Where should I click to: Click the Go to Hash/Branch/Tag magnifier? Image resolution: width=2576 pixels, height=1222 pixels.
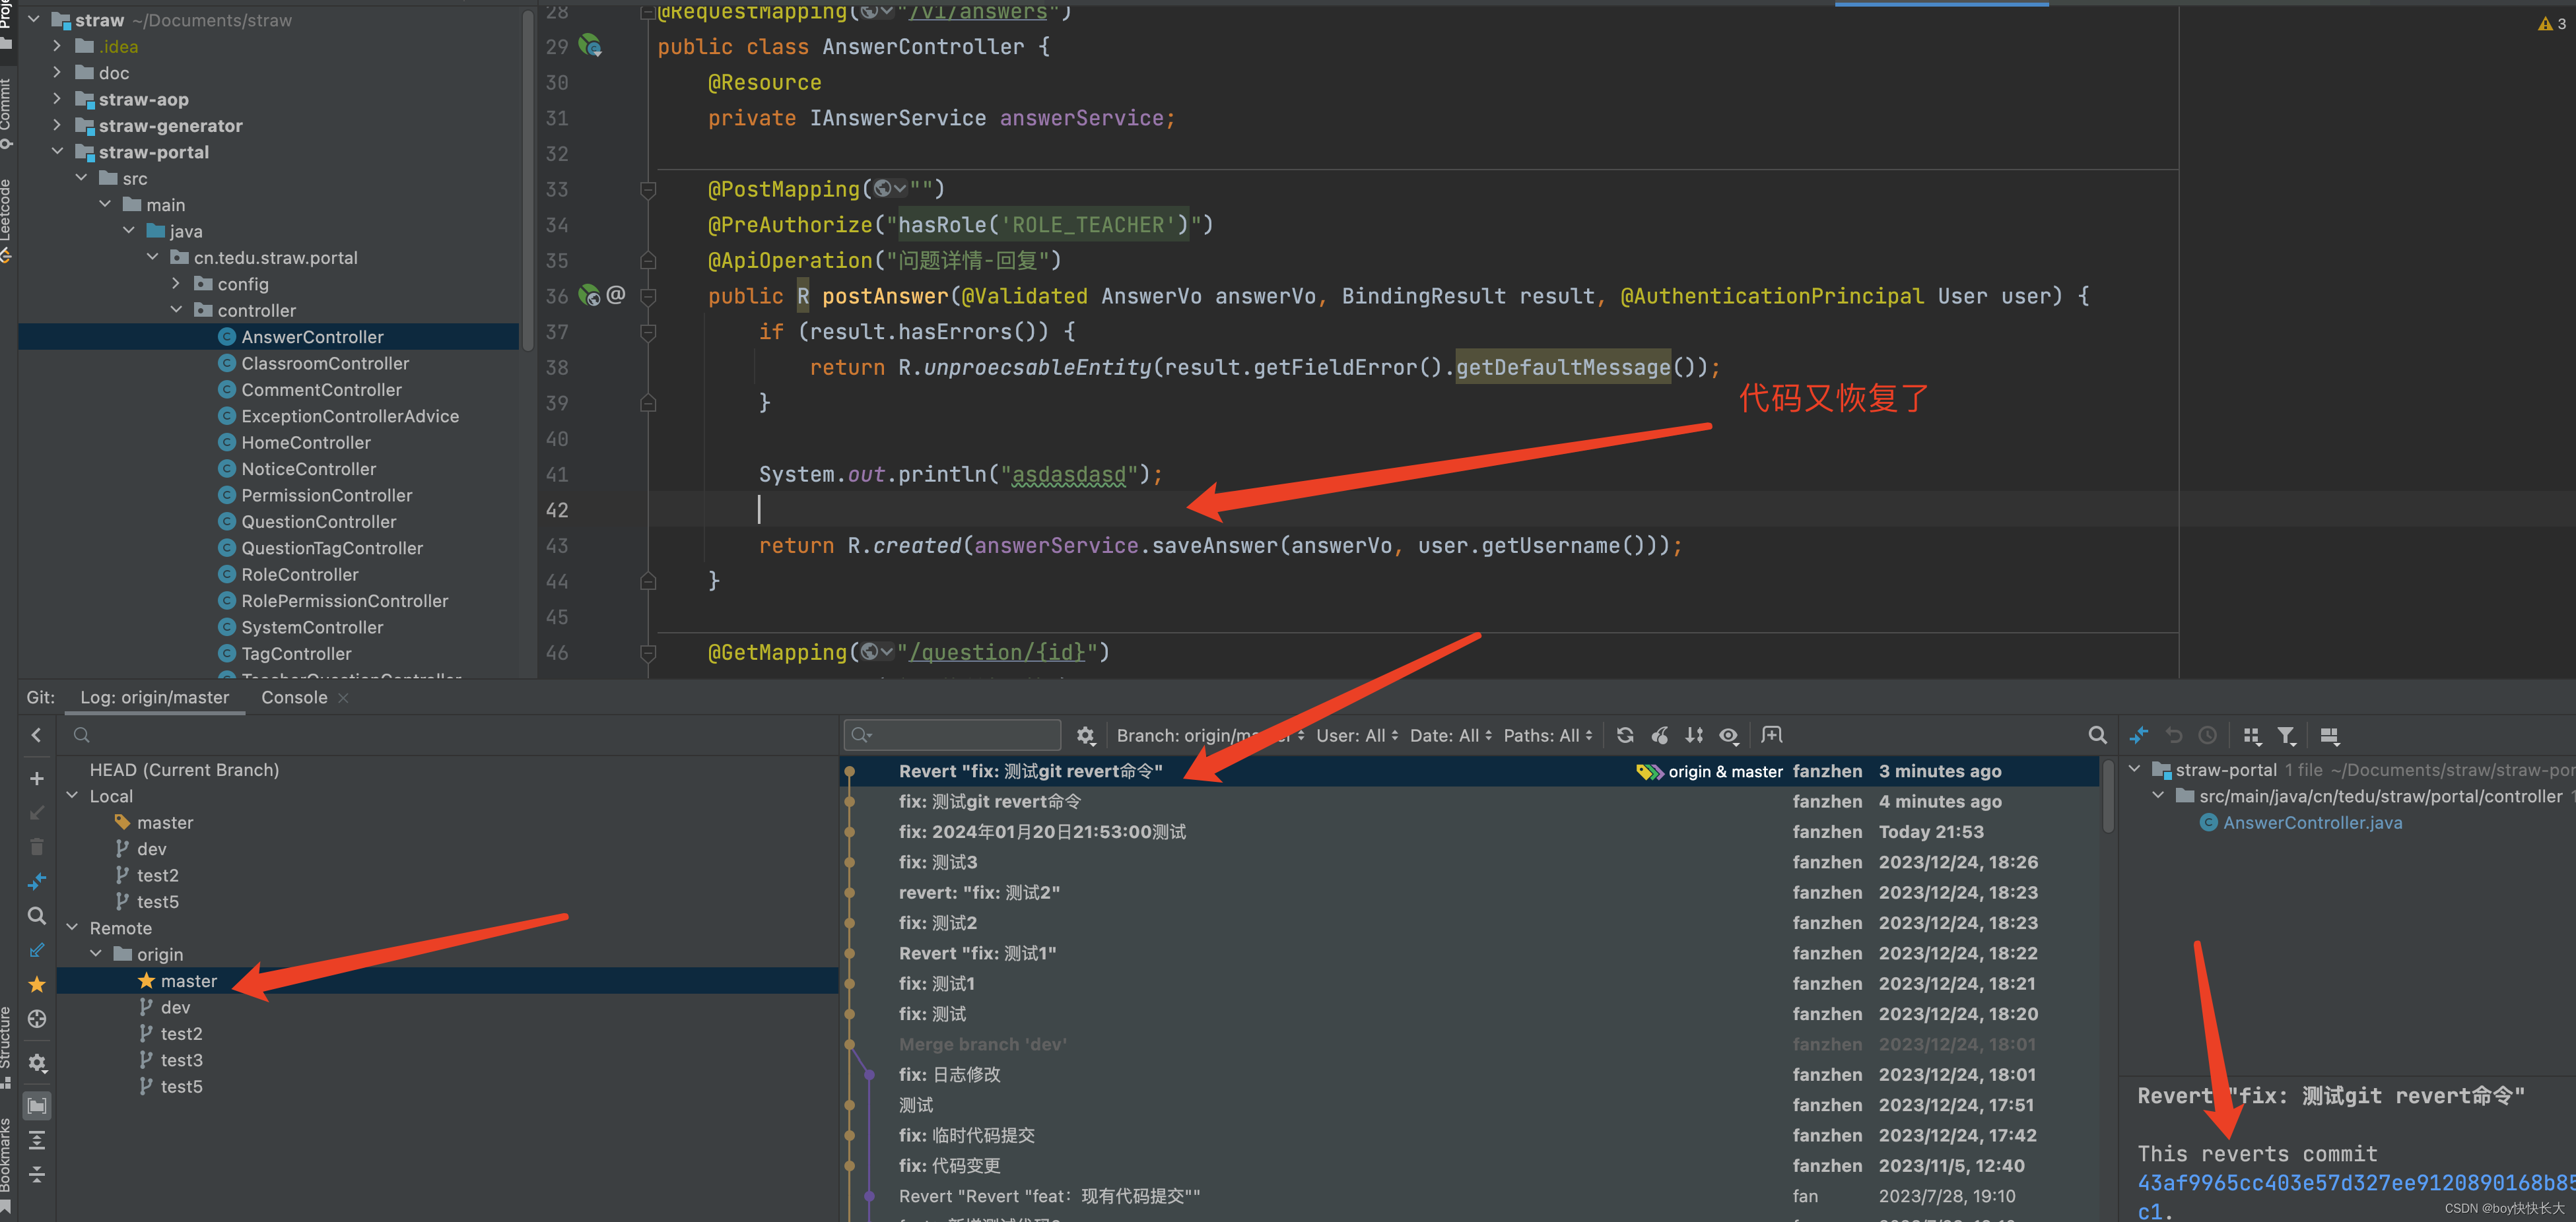(2097, 736)
